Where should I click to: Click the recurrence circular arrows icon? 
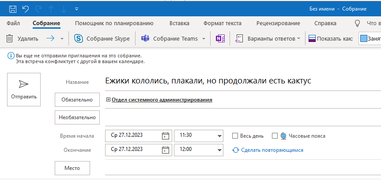click(x=235, y=150)
